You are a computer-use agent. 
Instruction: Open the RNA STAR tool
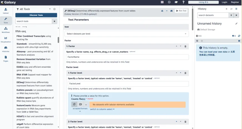(x=34, y=76)
